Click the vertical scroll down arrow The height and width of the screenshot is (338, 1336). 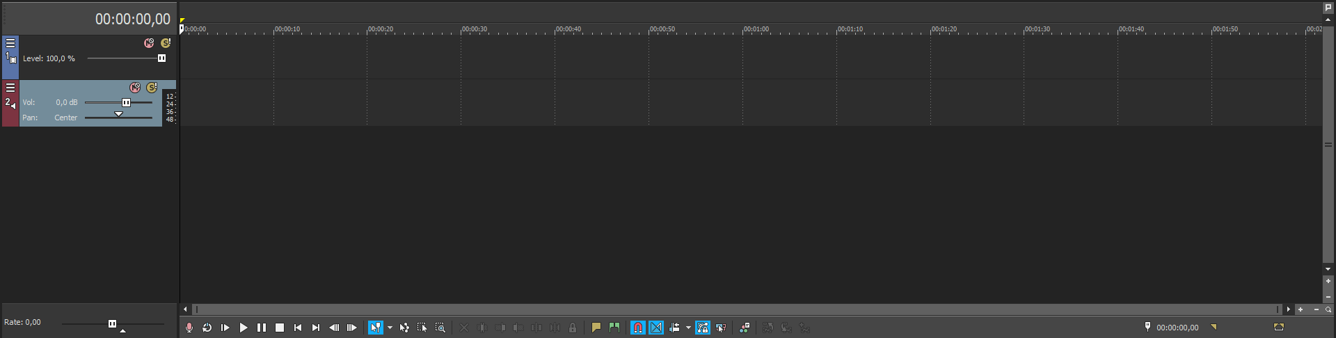coord(1328,269)
